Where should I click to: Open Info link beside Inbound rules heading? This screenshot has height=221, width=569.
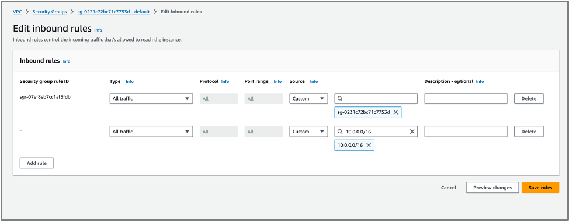(x=67, y=61)
